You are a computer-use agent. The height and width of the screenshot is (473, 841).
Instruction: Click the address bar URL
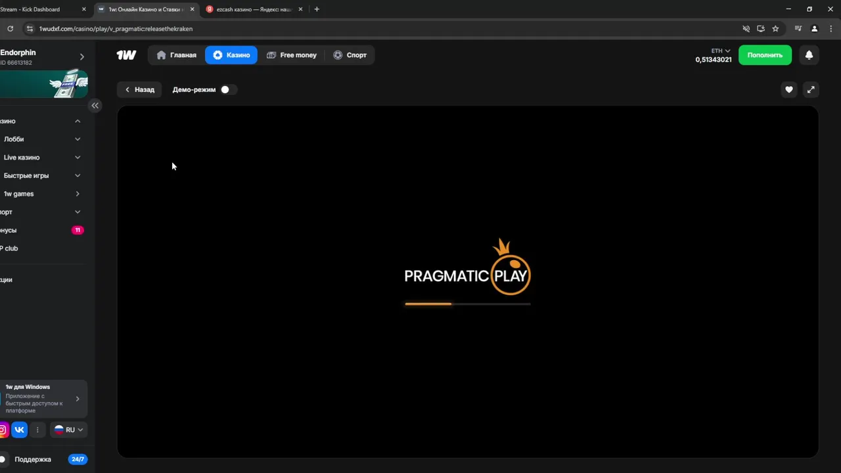click(116, 29)
